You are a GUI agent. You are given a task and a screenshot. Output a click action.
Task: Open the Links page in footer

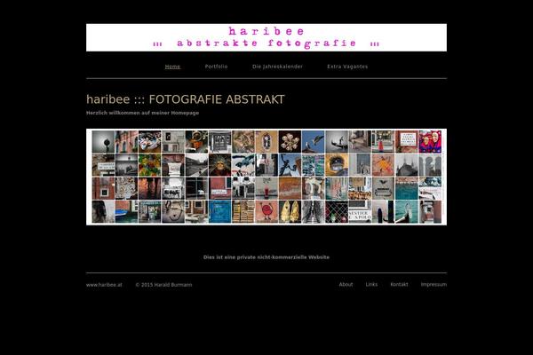point(371,284)
